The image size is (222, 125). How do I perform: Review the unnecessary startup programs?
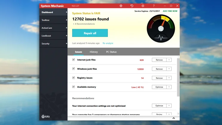[159, 114]
